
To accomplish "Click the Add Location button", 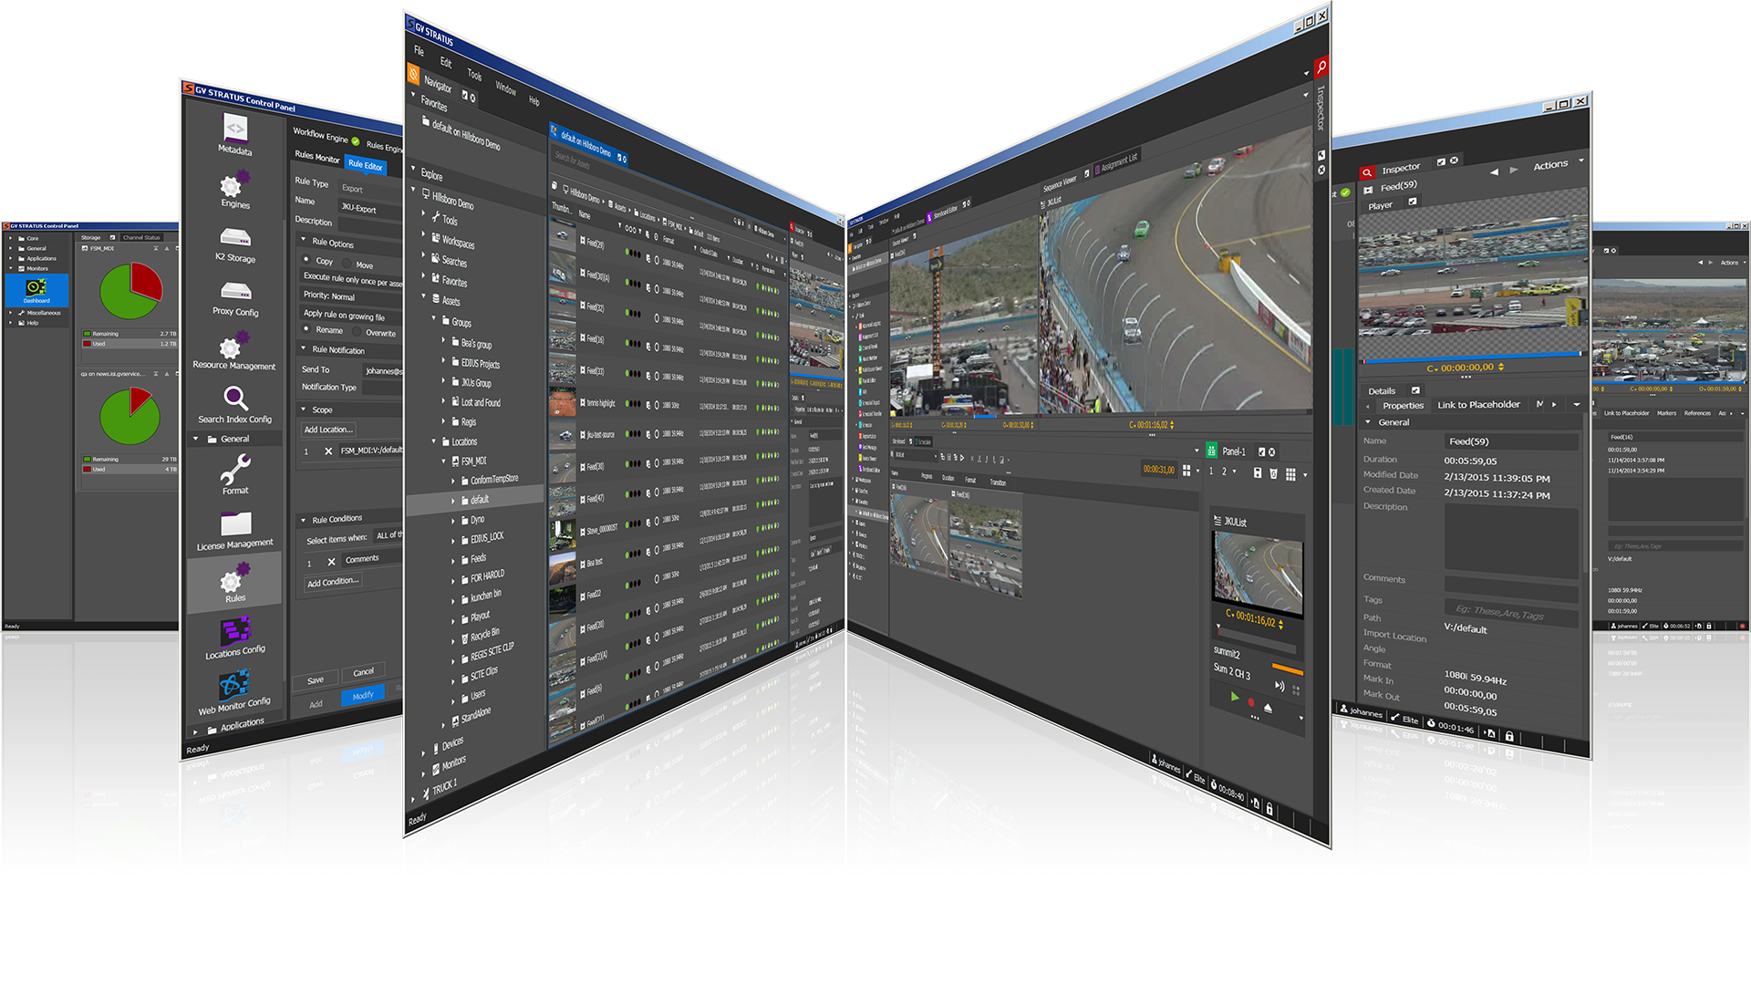I will pos(328,430).
